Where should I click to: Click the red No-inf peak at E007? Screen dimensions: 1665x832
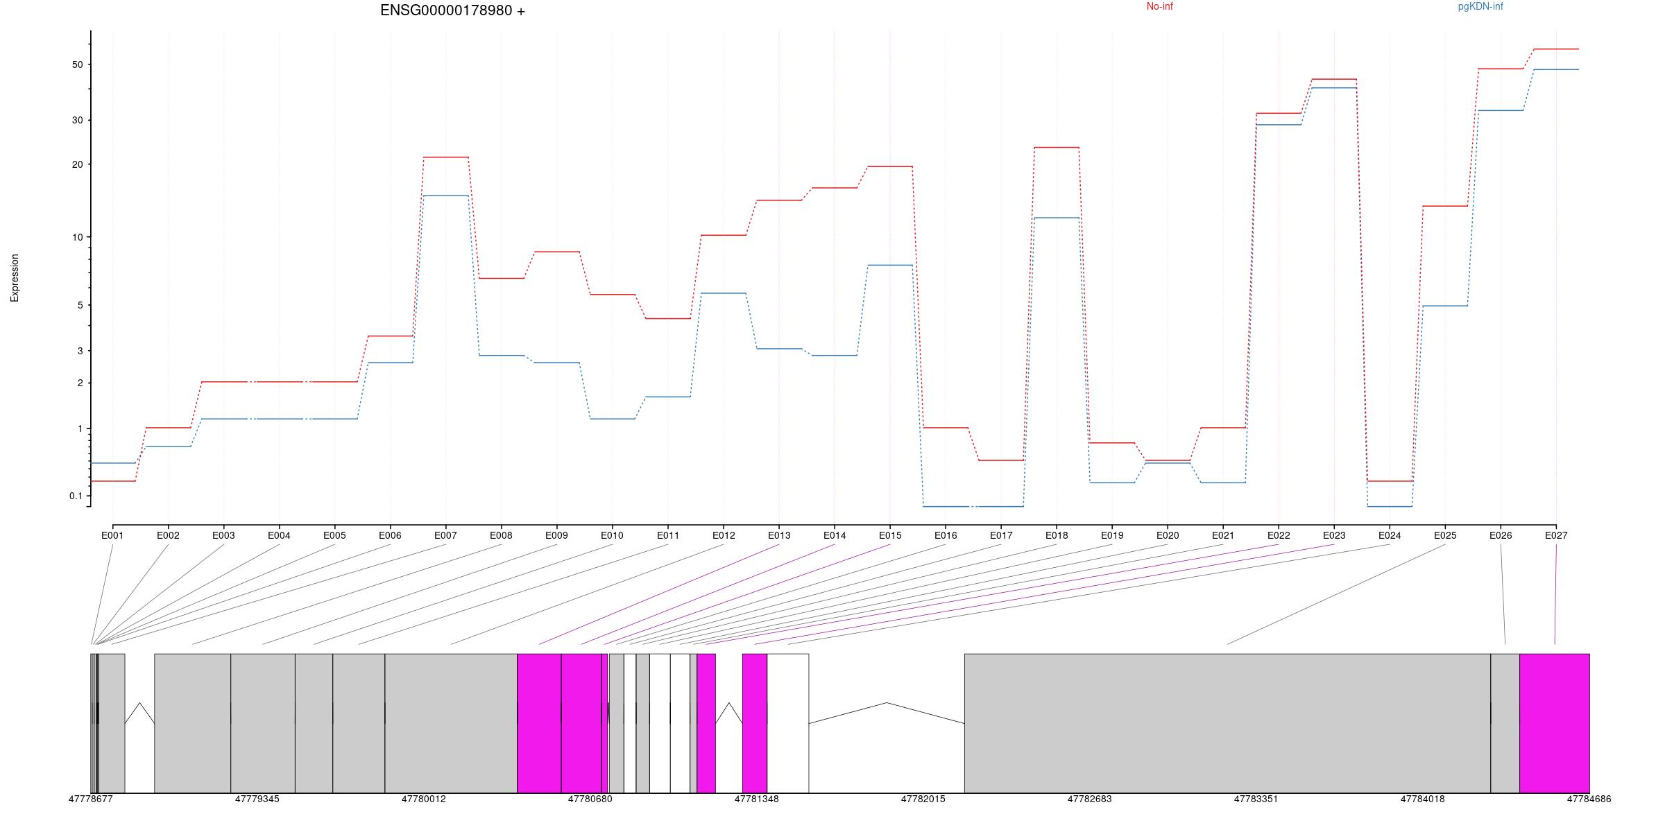tap(445, 157)
